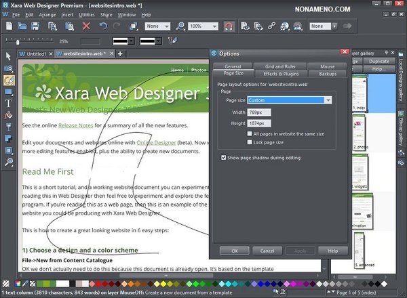Uncheck 'Show page shadow during editing'
Viewport: 407px width, 298px height.
click(x=225, y=157)
